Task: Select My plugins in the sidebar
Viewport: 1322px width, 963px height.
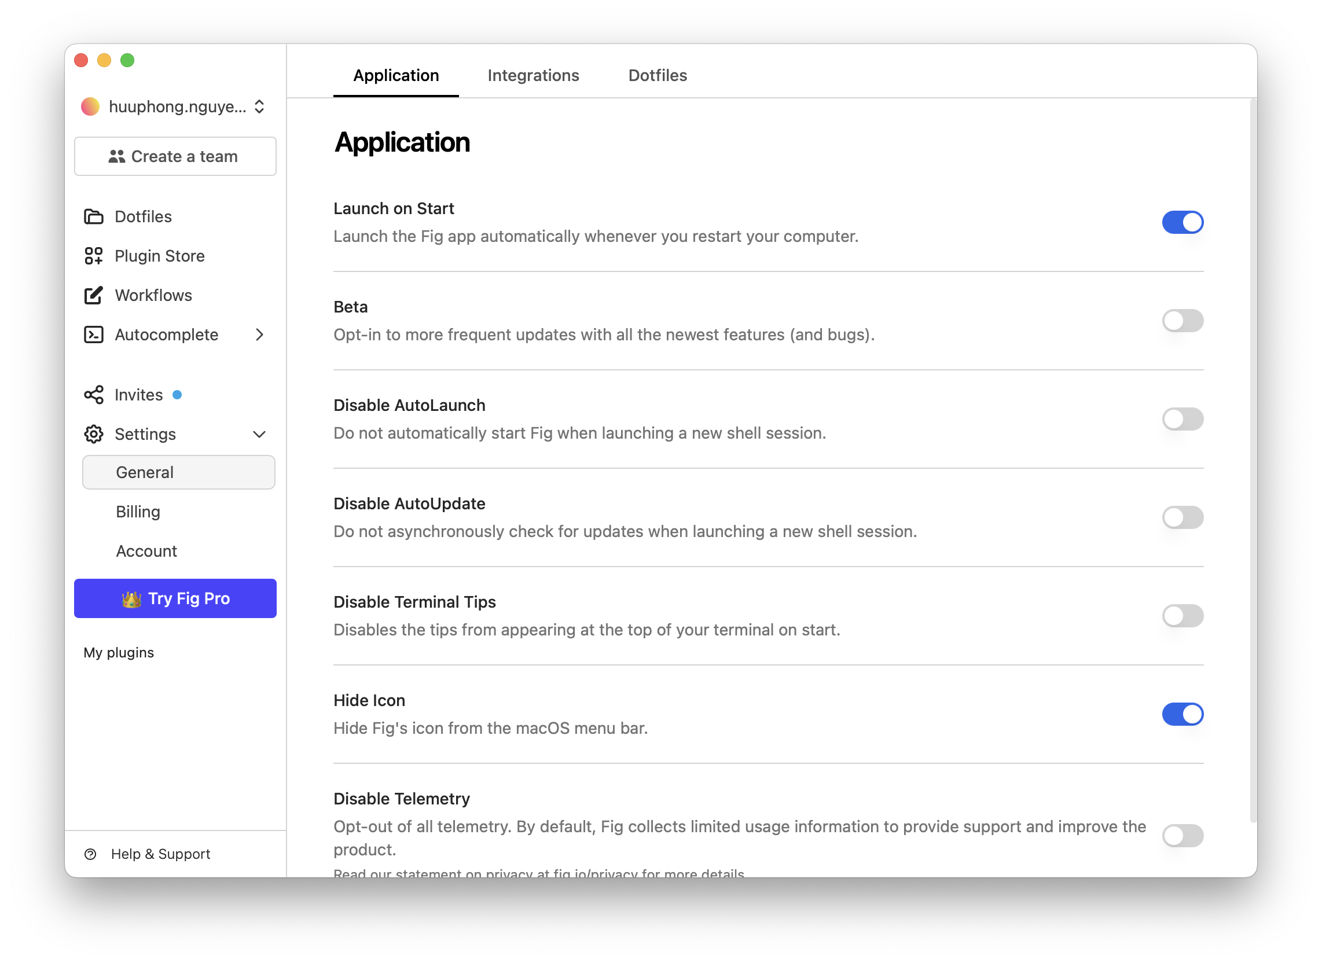Action: (118, 652)
